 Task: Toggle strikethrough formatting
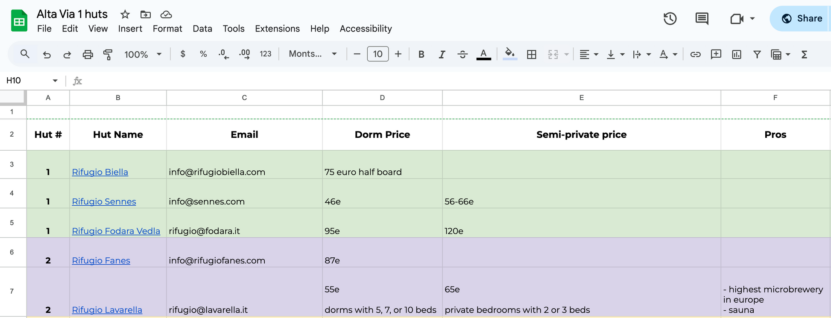pyautogui.click(x=462, y=54)
